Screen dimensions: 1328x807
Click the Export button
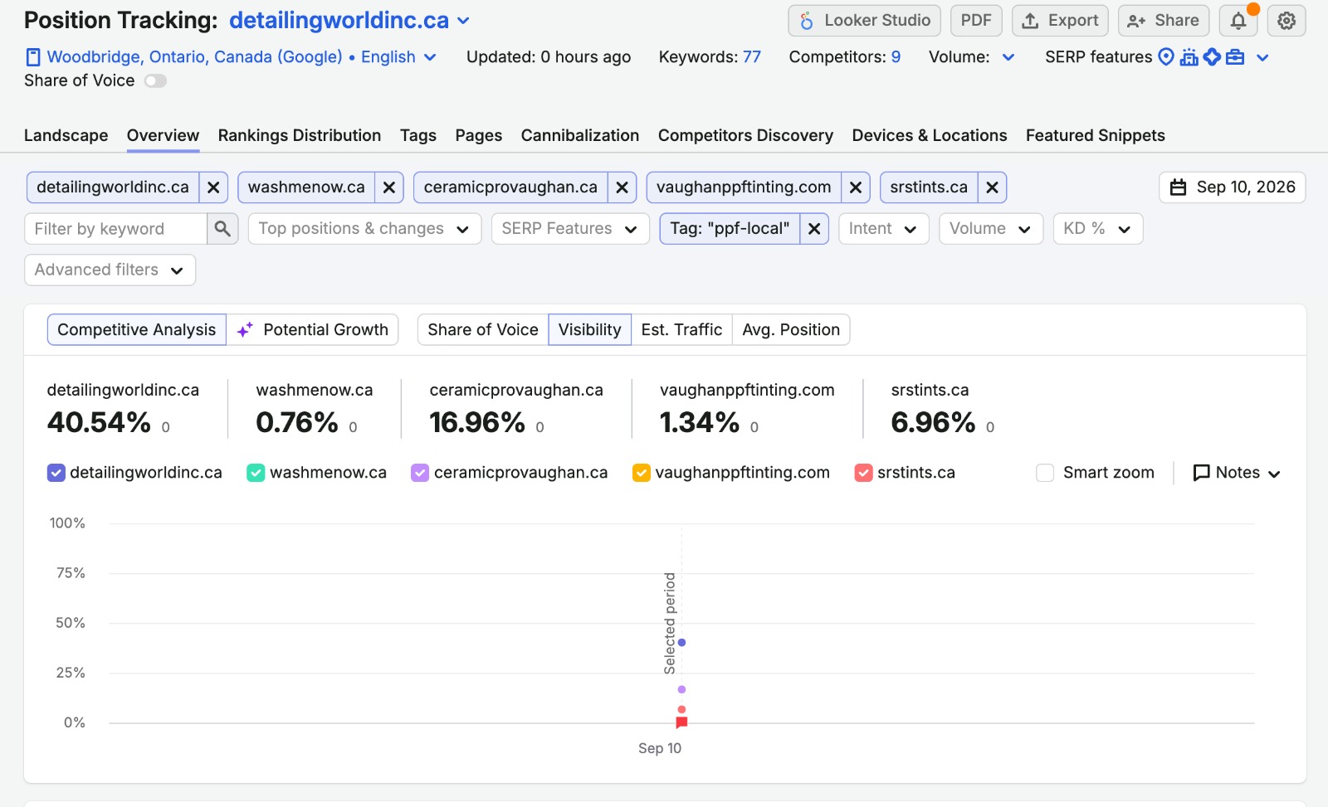pyautogui.click(x=1060, y=21)
